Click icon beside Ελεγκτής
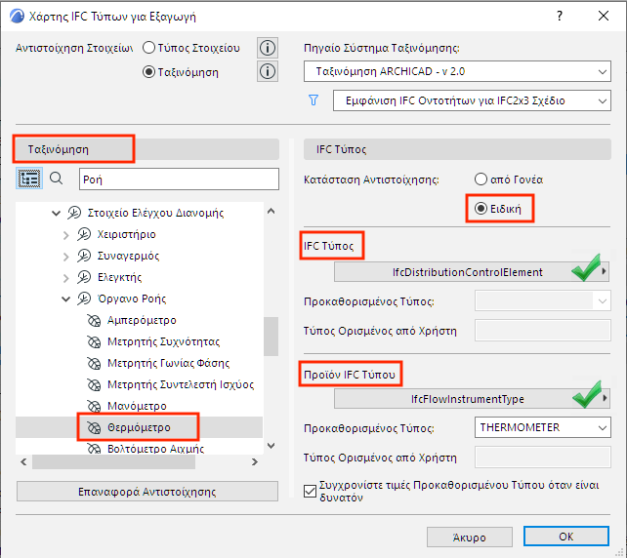The width and height of the screenshot is (627, 558). (x=84, y=277)
